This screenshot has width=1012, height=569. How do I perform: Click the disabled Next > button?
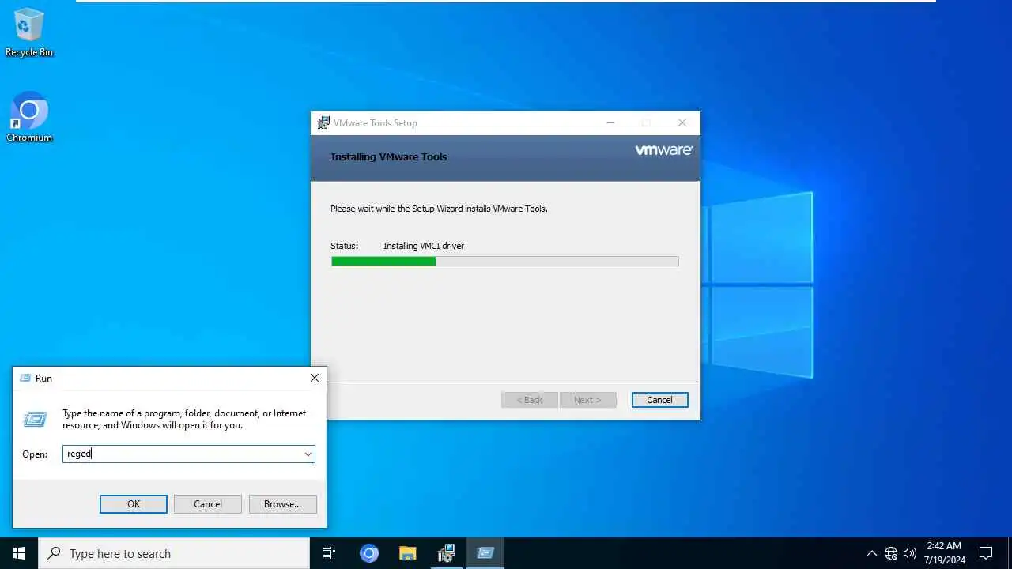point(587,400)
